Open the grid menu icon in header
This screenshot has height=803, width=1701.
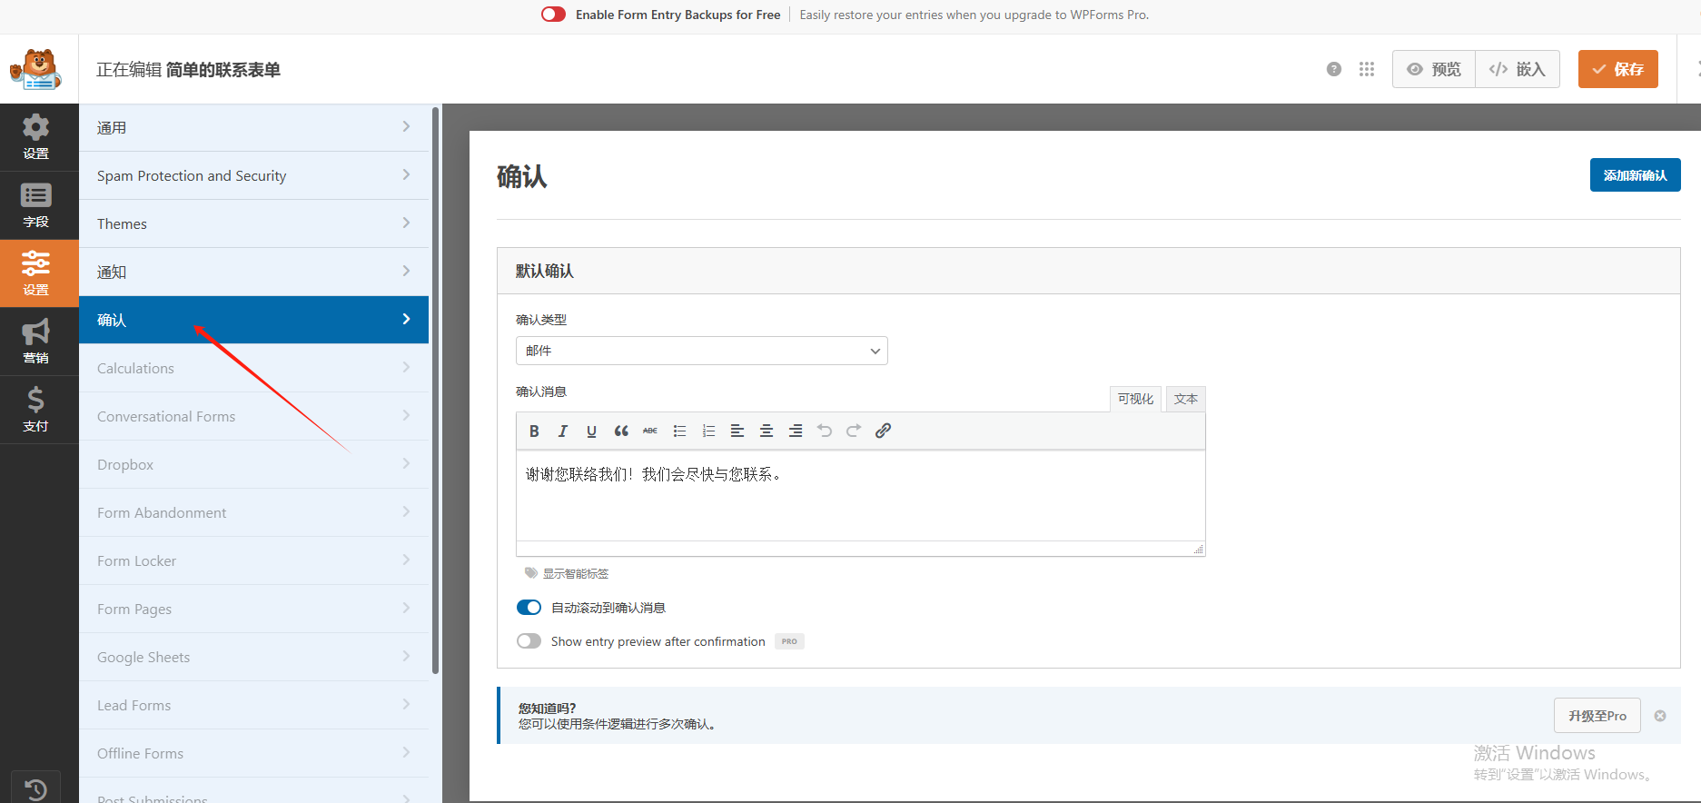[1367, 69]
